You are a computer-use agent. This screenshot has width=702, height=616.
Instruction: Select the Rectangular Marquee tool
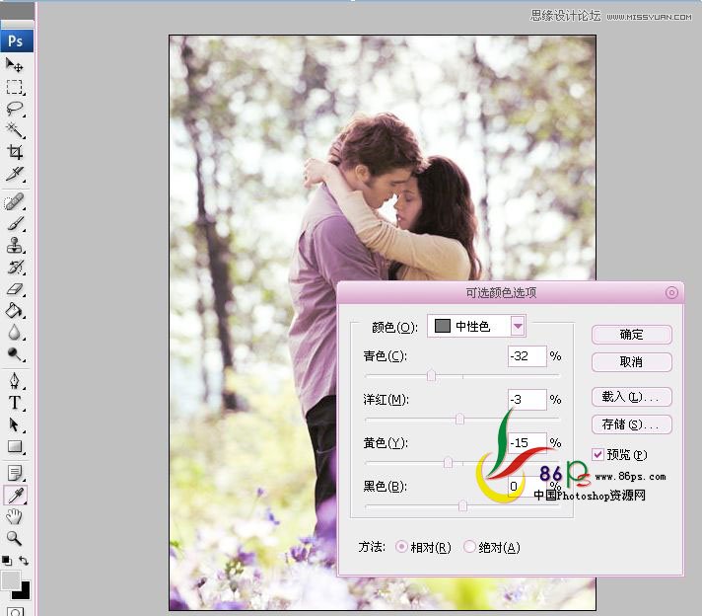pos(15,87)
